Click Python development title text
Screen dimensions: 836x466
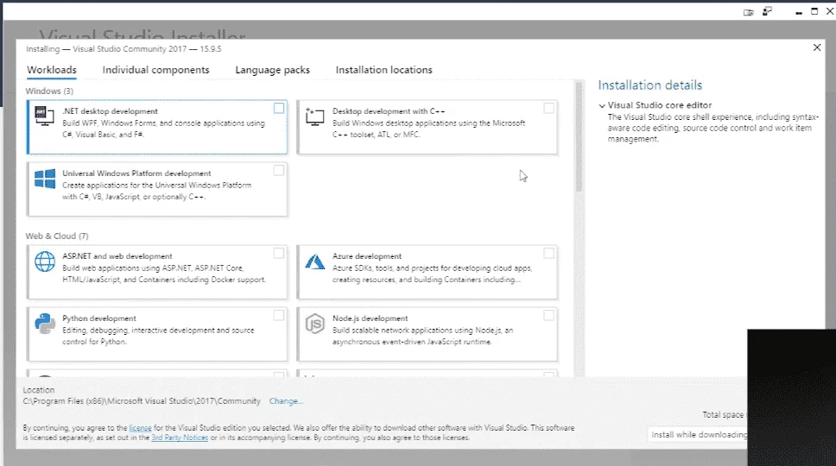99,318
